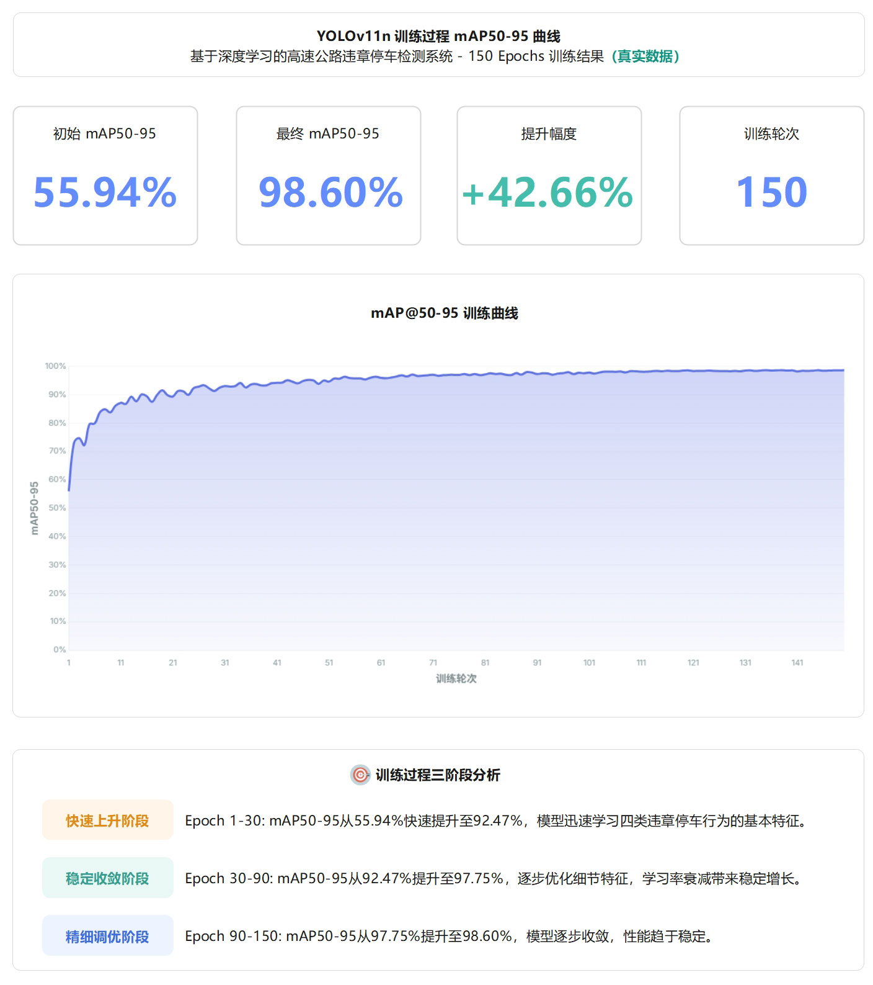
Task: Click the 训练轮次 card value 150
Action: click(x=771, y=192)
